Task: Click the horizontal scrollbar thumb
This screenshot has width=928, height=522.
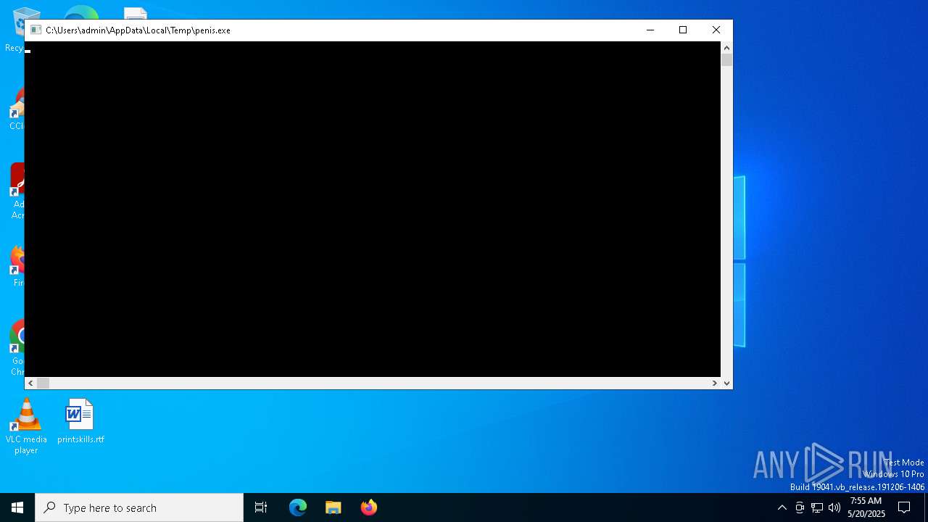Action: pos(43,383)
